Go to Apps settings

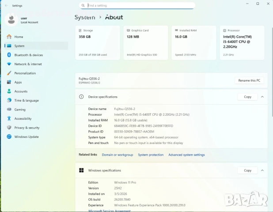(18, 82)
